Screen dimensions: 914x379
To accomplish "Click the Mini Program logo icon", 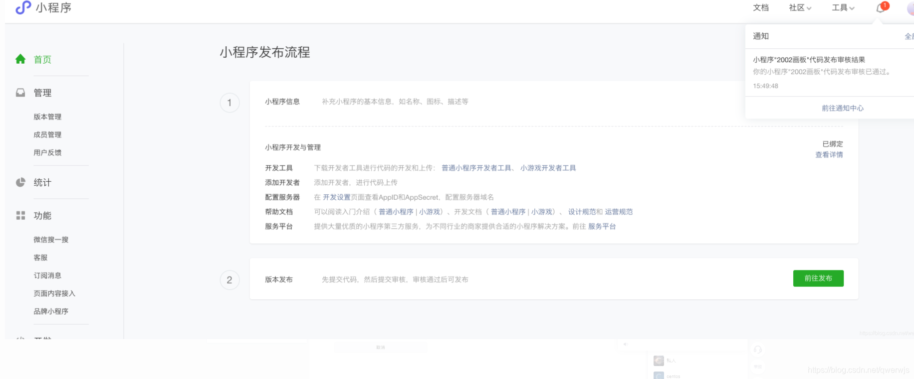I will pyautogui.click(x=23, y=7).
